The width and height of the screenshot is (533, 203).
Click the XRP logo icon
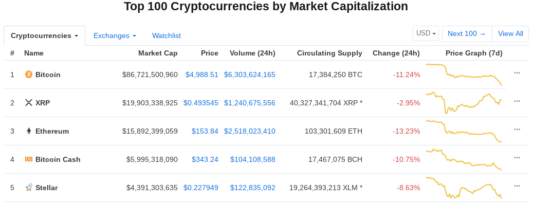[x=29, y=102]
